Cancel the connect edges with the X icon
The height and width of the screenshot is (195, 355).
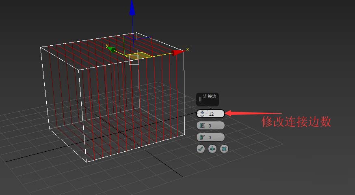224,149
